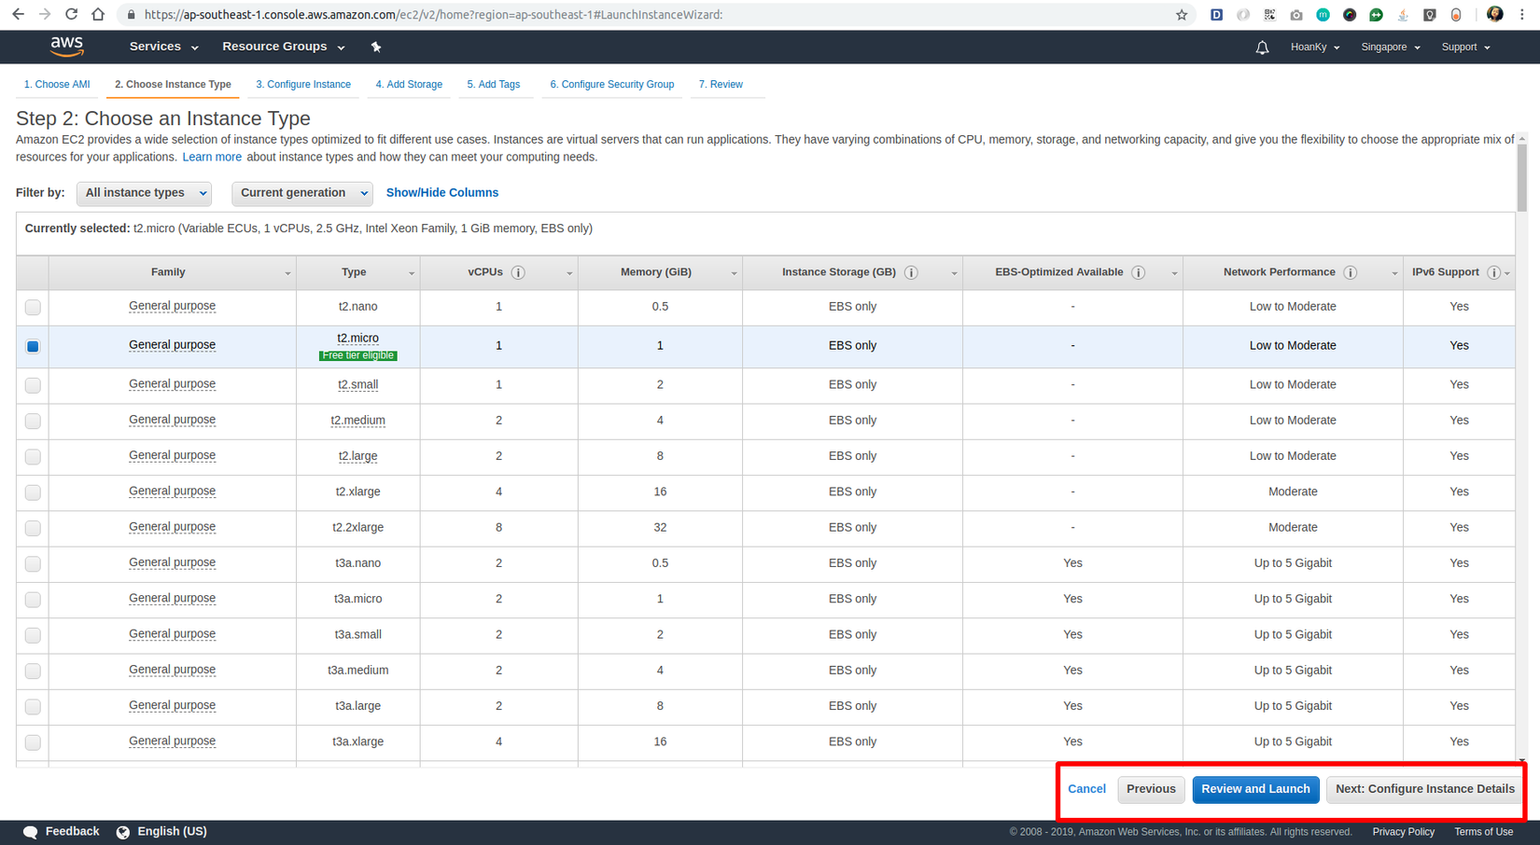The width and height of the screenshot is (1540, 845).
Task: Select the t2.small instance checkbox
Action: coord(33,385)
